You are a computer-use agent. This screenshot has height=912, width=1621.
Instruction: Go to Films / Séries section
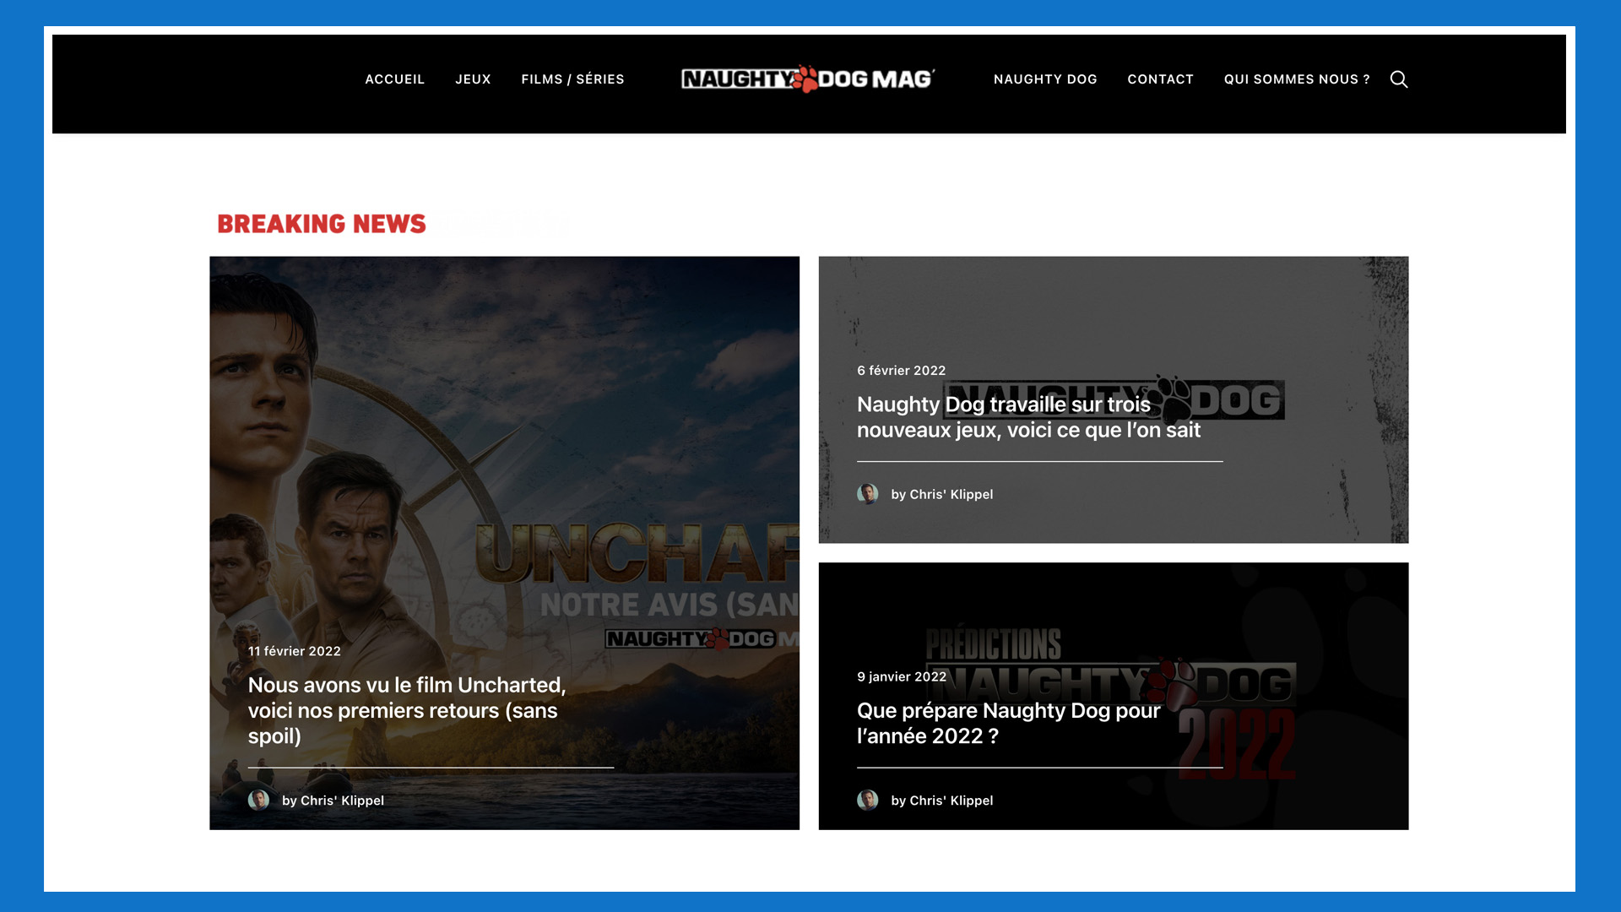pos(572,79)
